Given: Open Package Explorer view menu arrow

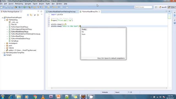Looking at the screenshot, I should 42,15.
